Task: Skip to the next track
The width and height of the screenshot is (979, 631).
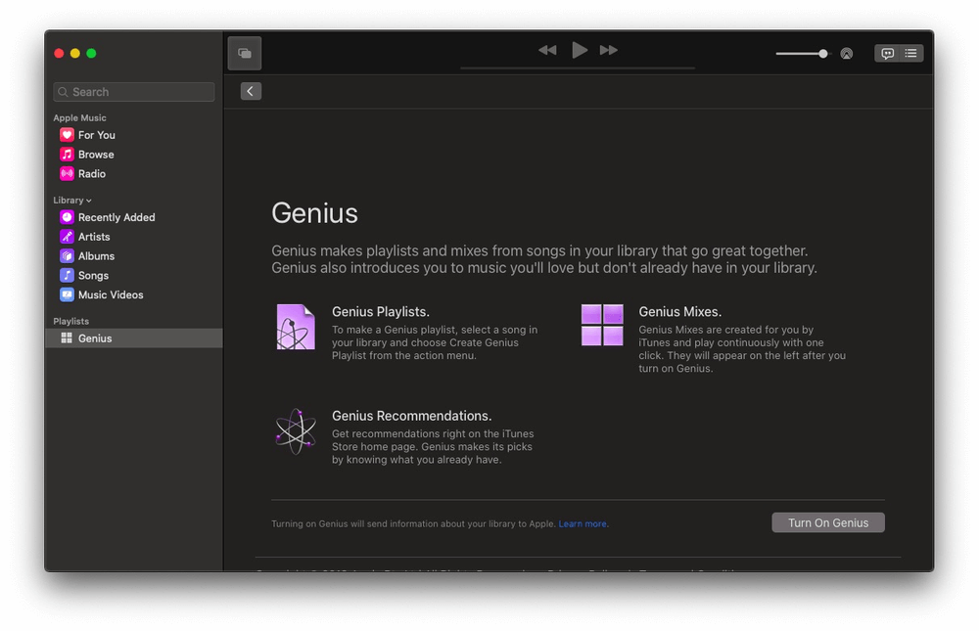Action: coord(609,50)
